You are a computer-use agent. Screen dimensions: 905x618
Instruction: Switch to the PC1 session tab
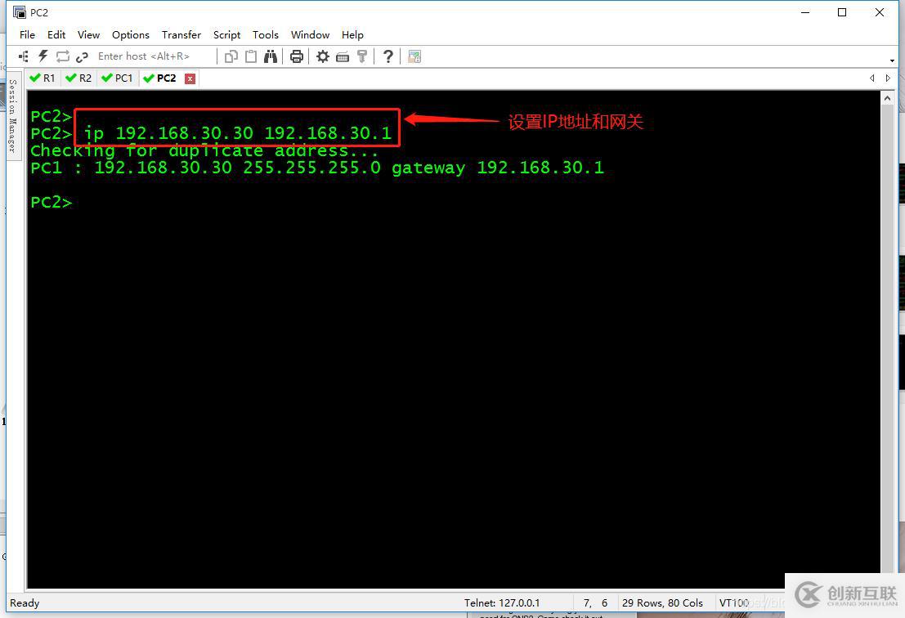coord(117,78)
